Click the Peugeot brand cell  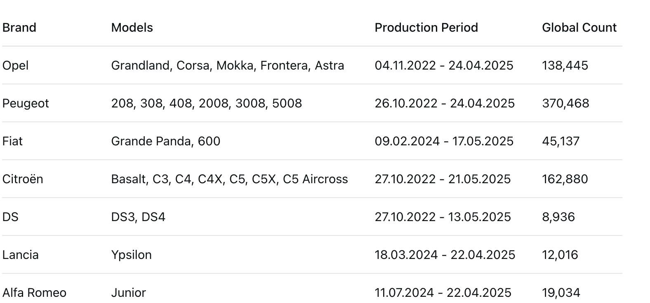tap(26, 103)
